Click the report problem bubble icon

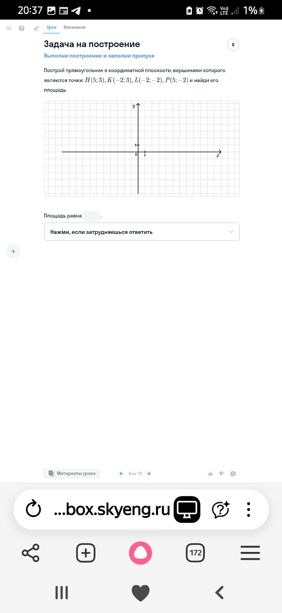[233, 474]
